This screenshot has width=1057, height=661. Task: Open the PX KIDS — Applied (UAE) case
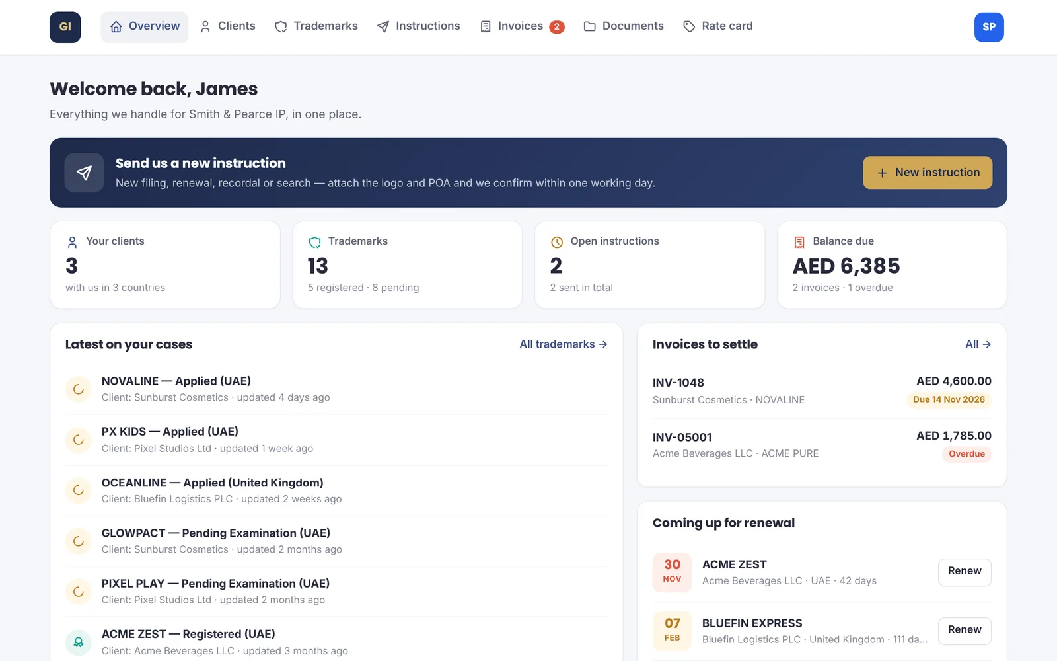pos(337,440)
